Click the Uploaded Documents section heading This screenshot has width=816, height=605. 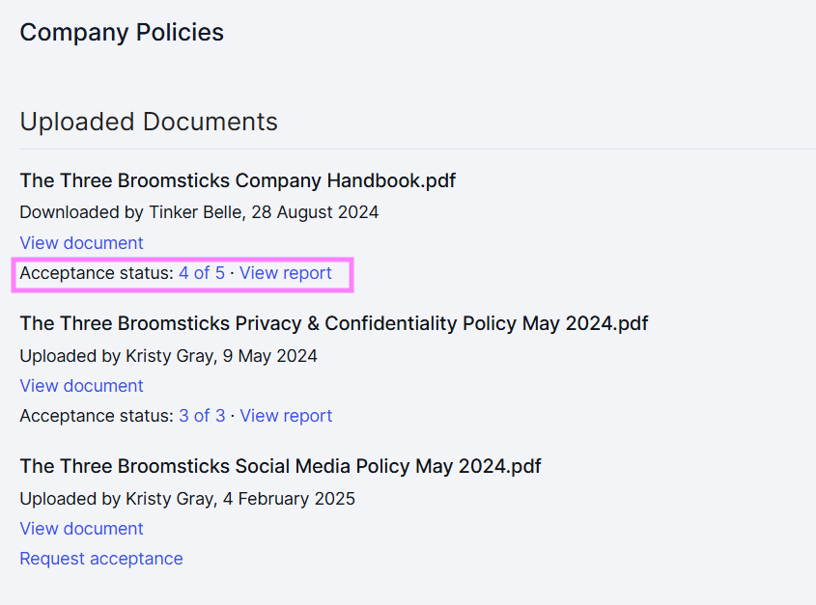pos(149,122)
